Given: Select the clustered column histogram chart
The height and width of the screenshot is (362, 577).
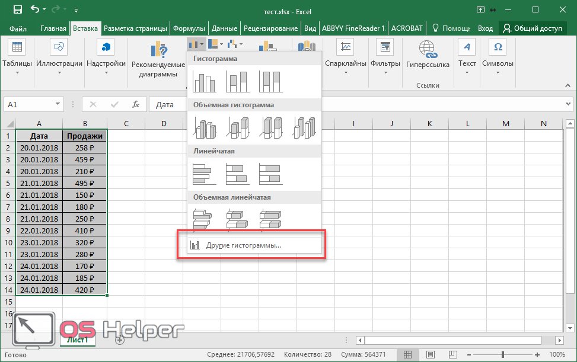Looking at the screenshot, I should [x=205, y=81].
